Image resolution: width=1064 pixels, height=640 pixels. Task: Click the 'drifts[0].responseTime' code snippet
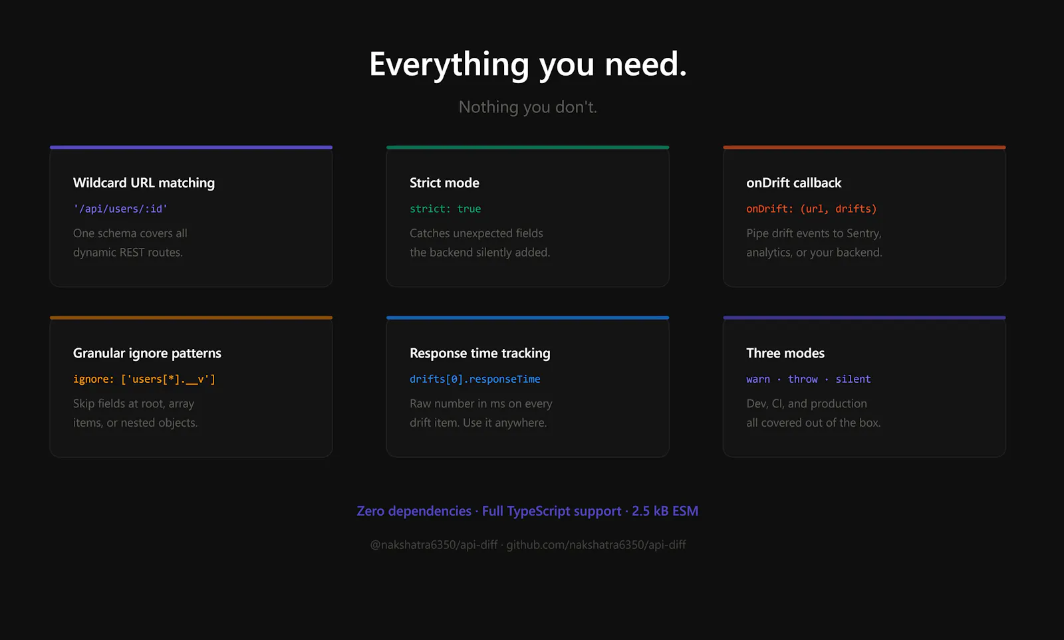point(475,379)
